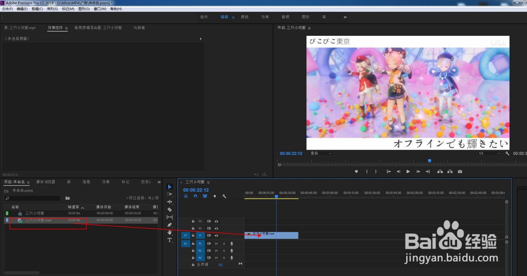Select the Track Select Forward tool
Viewport: 527px width, 276px height.
170,194
